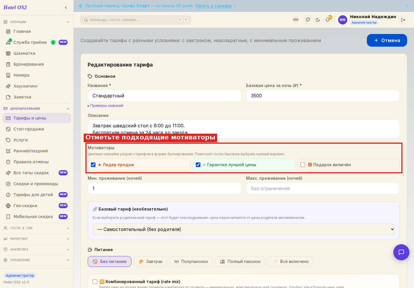The height and width of the screenshot is (288, 414).
Task: Click the Тарифы для детей face icon
Action: (8, 195)
